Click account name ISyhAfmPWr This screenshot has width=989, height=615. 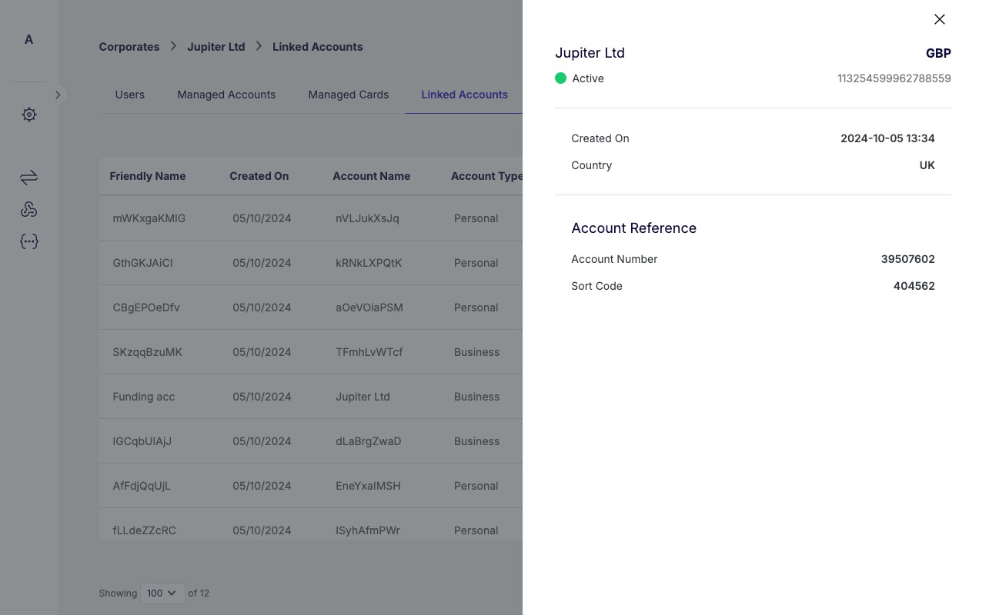(x=368, y=530)
